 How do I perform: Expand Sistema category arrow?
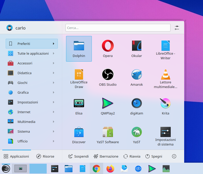coord(54,131)
